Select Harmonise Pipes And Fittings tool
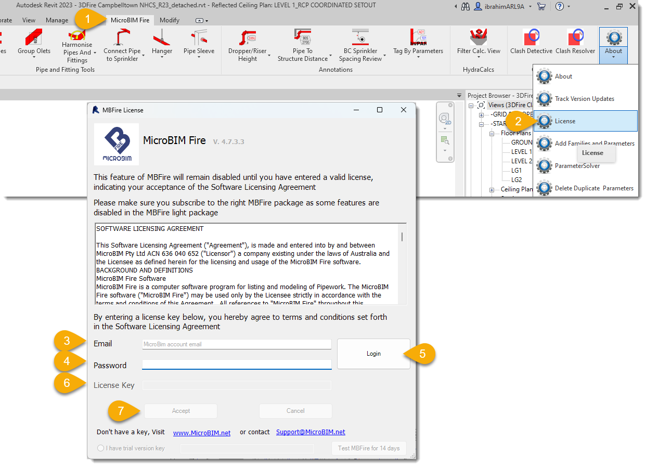This screenshot has height=467, width=646. click(77, 46)
